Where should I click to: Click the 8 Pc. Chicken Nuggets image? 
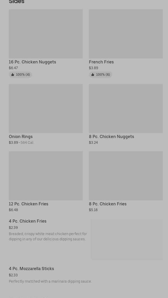[126, 108]
